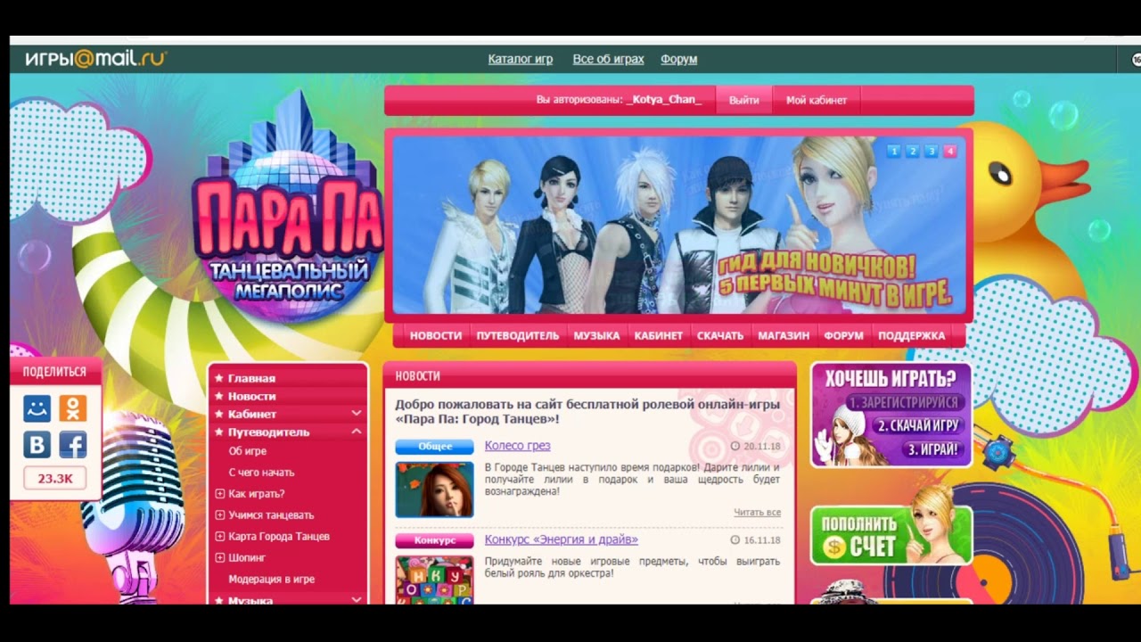The image size is (1141, 642).
Task: Click the Пара Па Танцевальный Мегаполис logo
Action: (x=287, y=210)
